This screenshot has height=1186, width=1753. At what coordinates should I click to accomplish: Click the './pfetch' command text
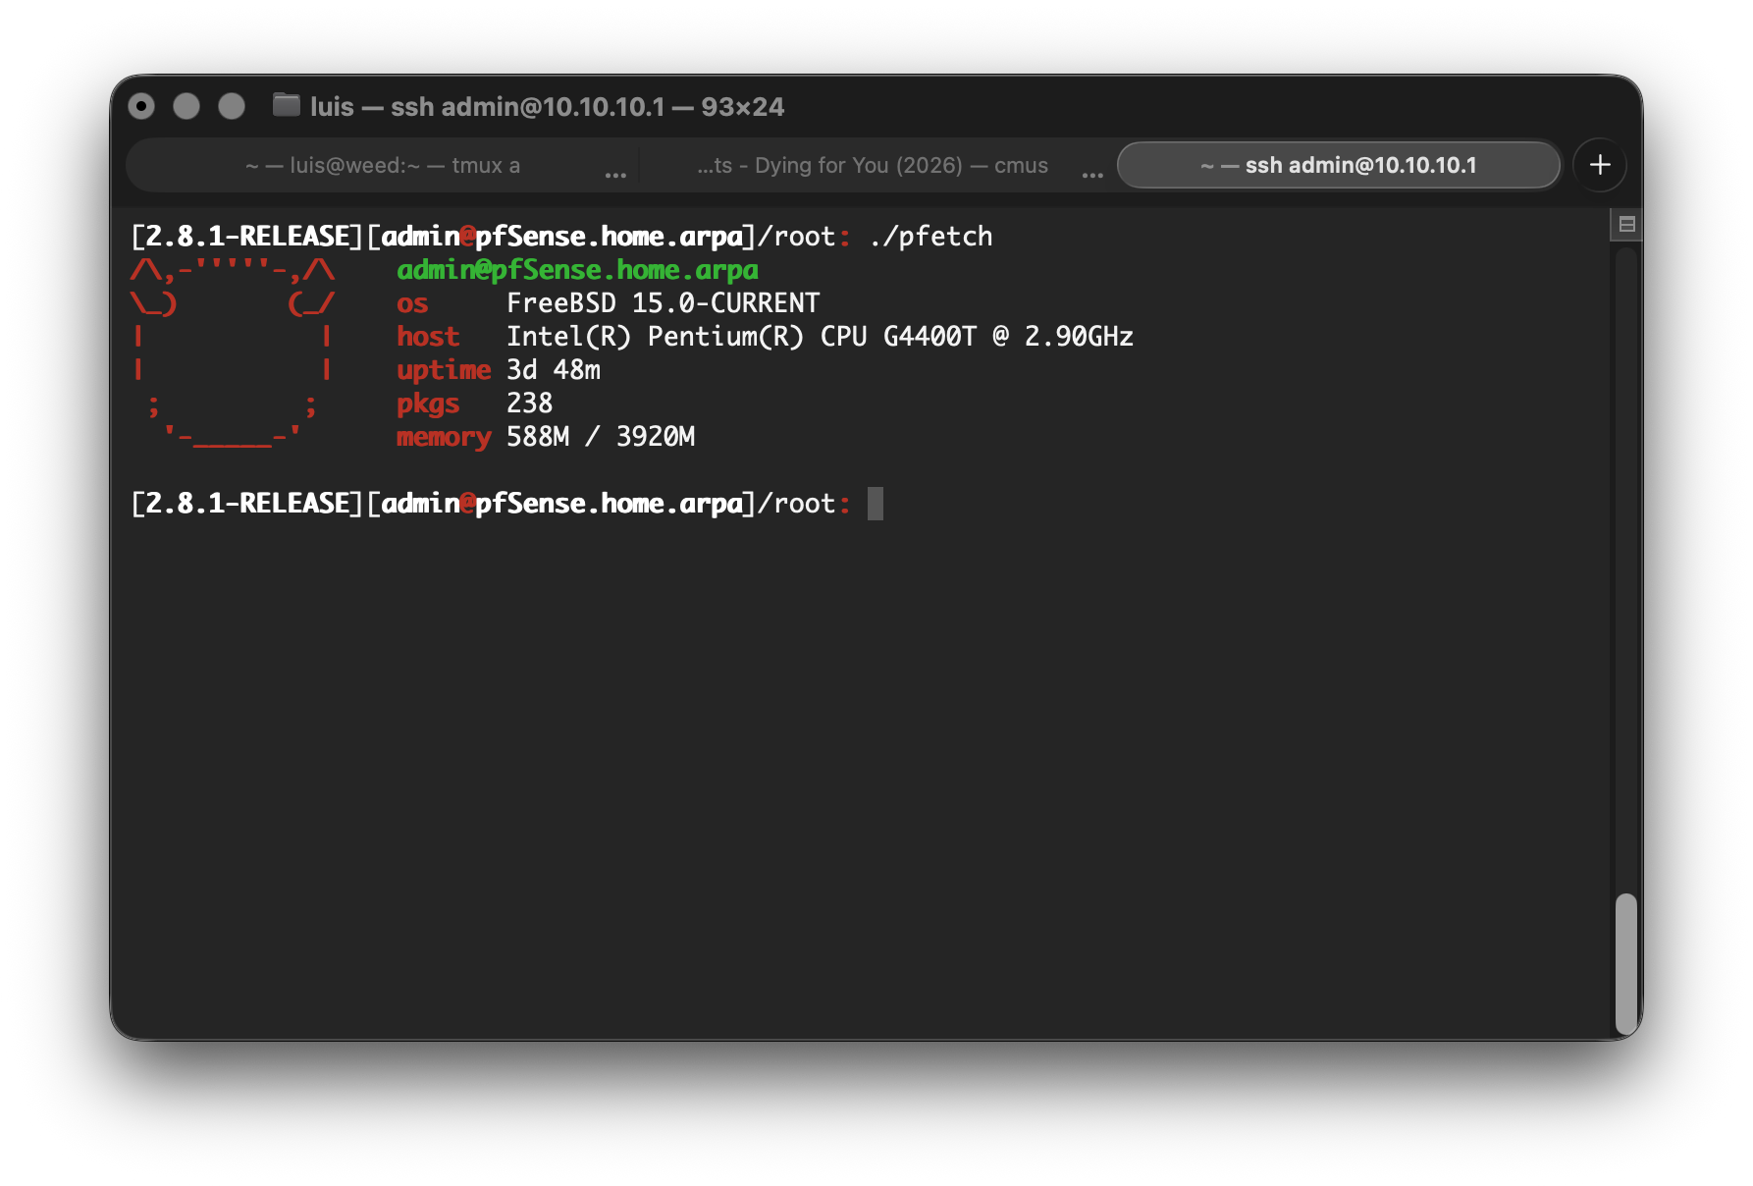[930, 237]
